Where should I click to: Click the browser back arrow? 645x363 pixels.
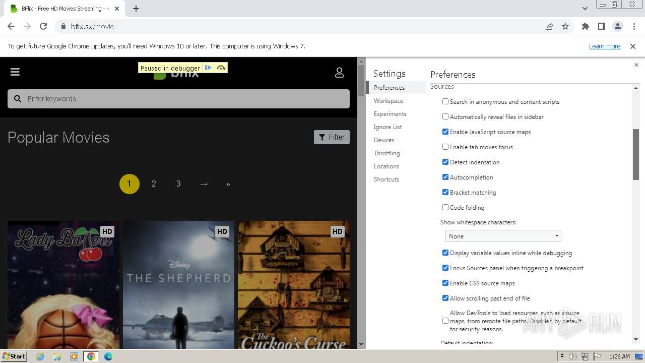(11, 27)
